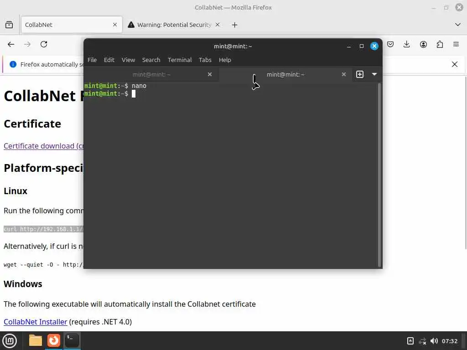Viewport: 467px width, 350px height.
Task: Open the terminal File menu
Action: point(92,60)
